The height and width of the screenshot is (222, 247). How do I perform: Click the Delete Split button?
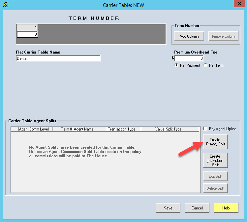click(215, 188)
